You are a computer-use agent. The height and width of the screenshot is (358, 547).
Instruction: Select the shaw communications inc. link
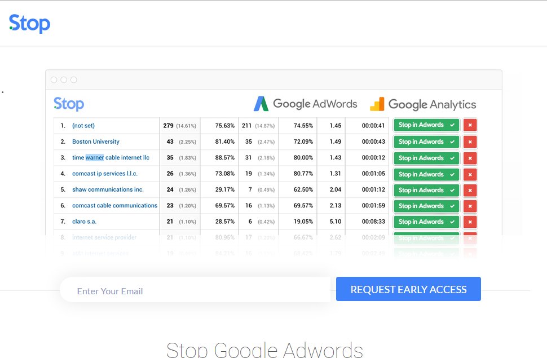point(108,190)
